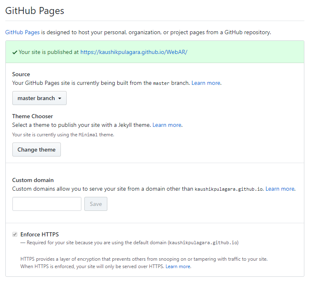Open Learn more link for Jekyll theme

167,125
